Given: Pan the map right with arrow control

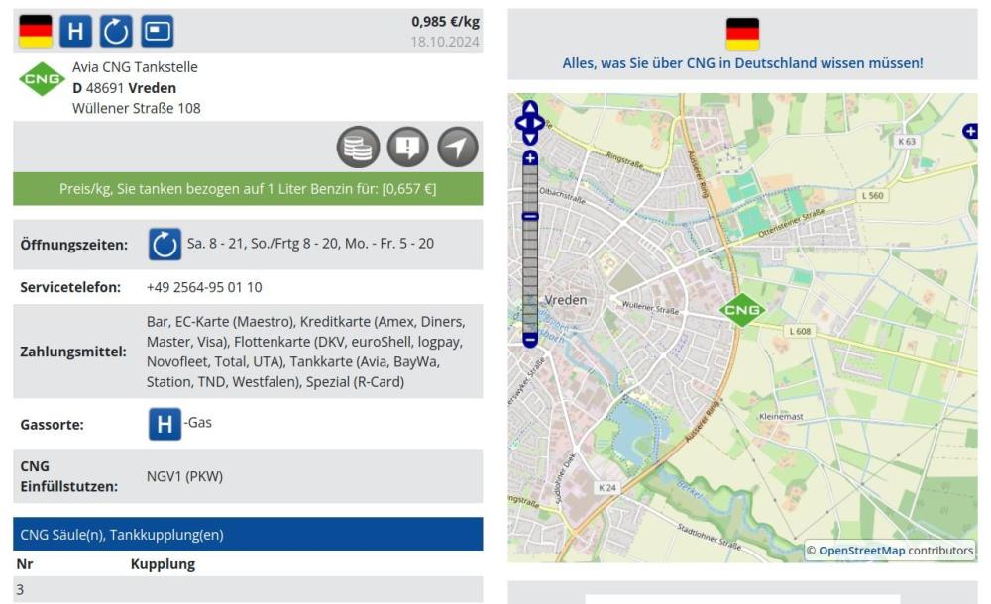Looking at the screenshot, I should tap(539, 123).
